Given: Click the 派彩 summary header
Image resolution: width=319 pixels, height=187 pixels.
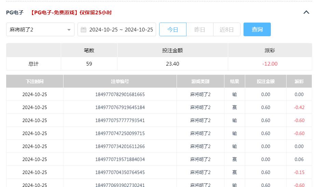Looking at the screenshot, I should (270, 50).
